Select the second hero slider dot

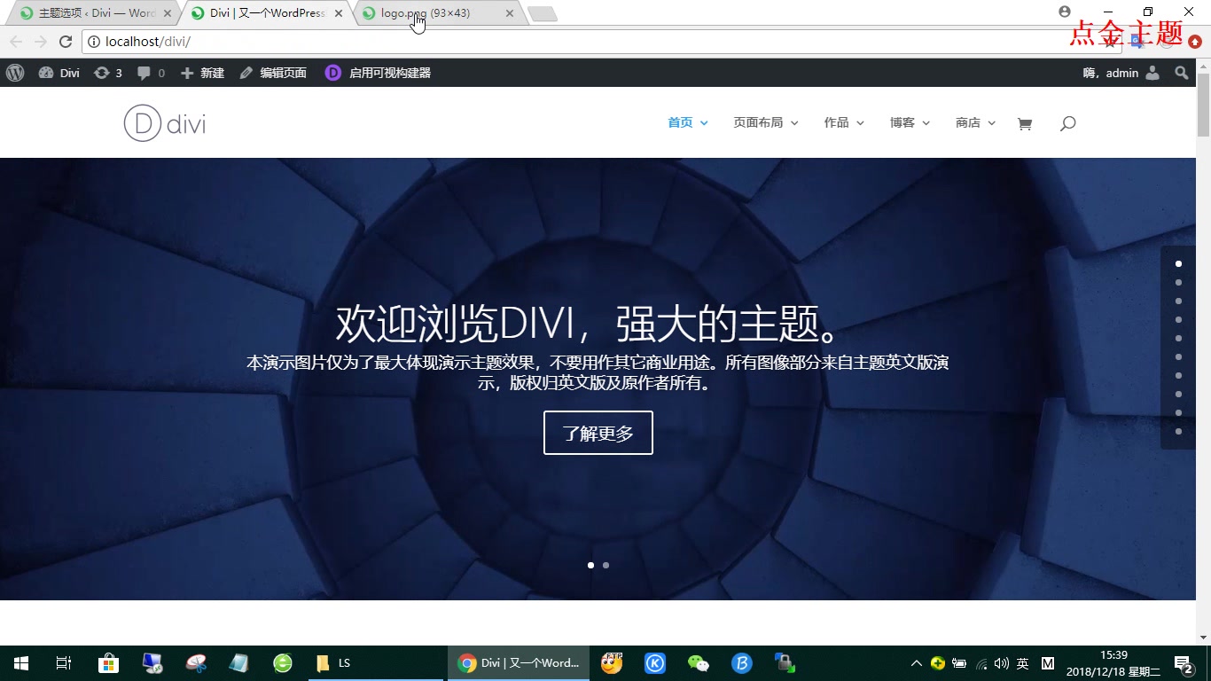[605, 565]
